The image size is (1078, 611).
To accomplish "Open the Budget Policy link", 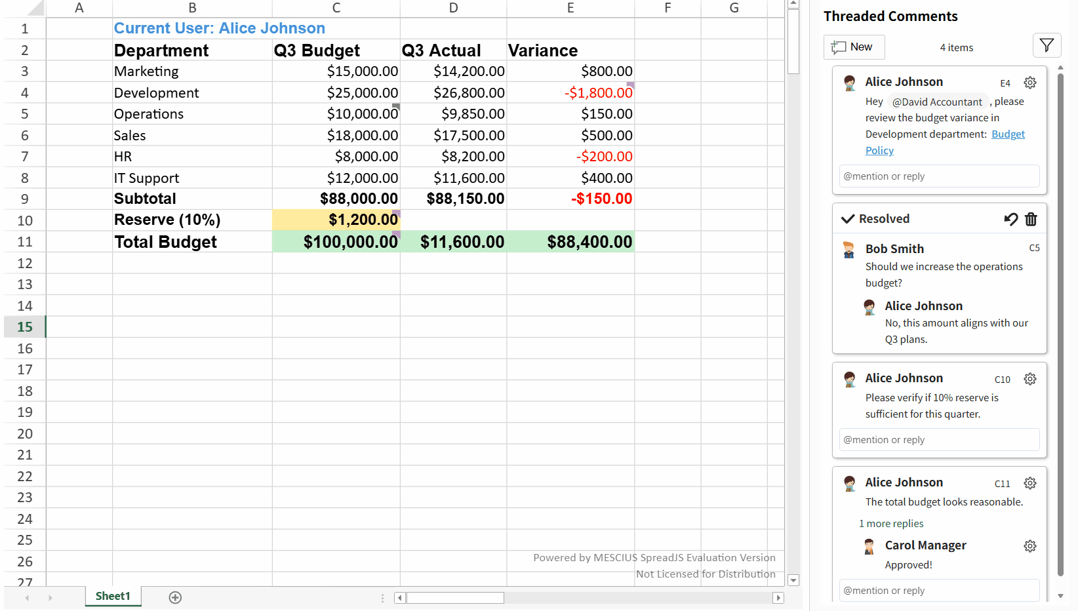I will tap(1008, 134).
